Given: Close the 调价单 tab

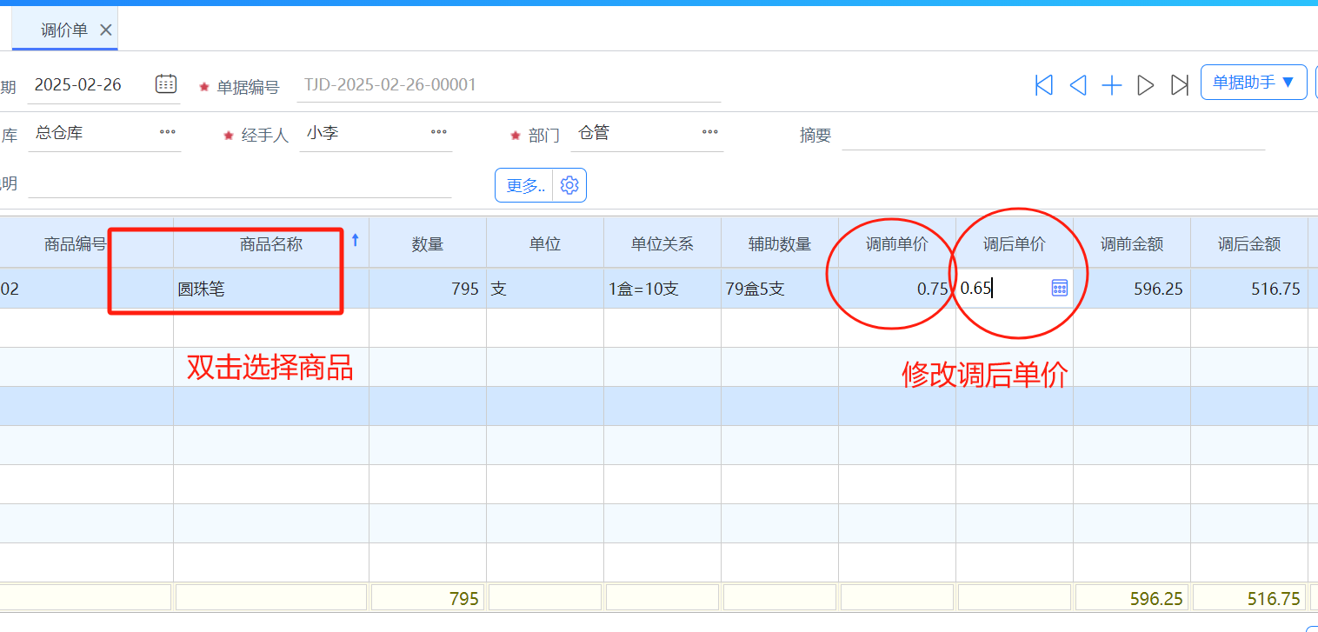Looking at the screenshot, I should pyautogui.click(x=106, y=30).
